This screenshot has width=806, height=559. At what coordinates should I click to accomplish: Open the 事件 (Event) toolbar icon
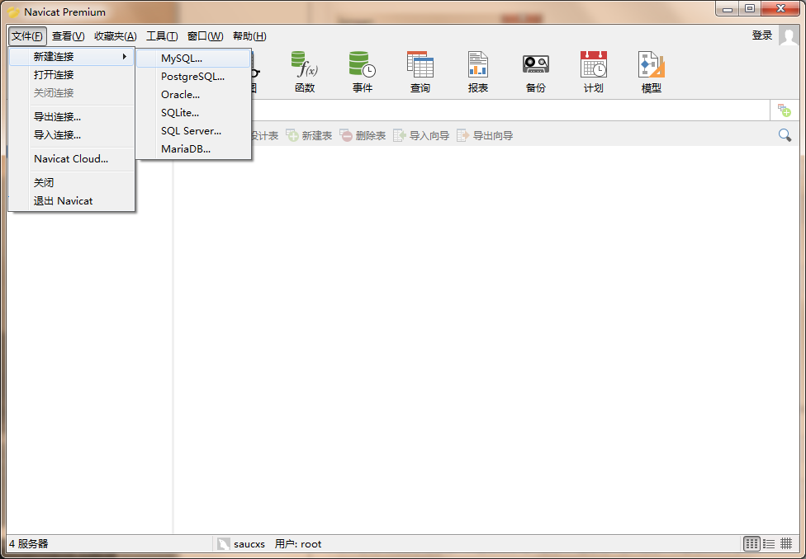(363, 72)
